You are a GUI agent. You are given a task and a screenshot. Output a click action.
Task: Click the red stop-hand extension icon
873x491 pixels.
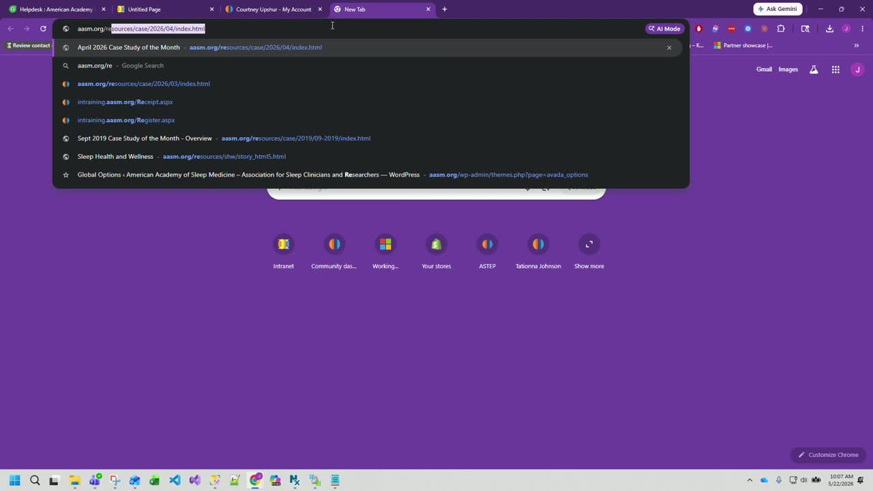pyautogui.click(x=698, y=29)
